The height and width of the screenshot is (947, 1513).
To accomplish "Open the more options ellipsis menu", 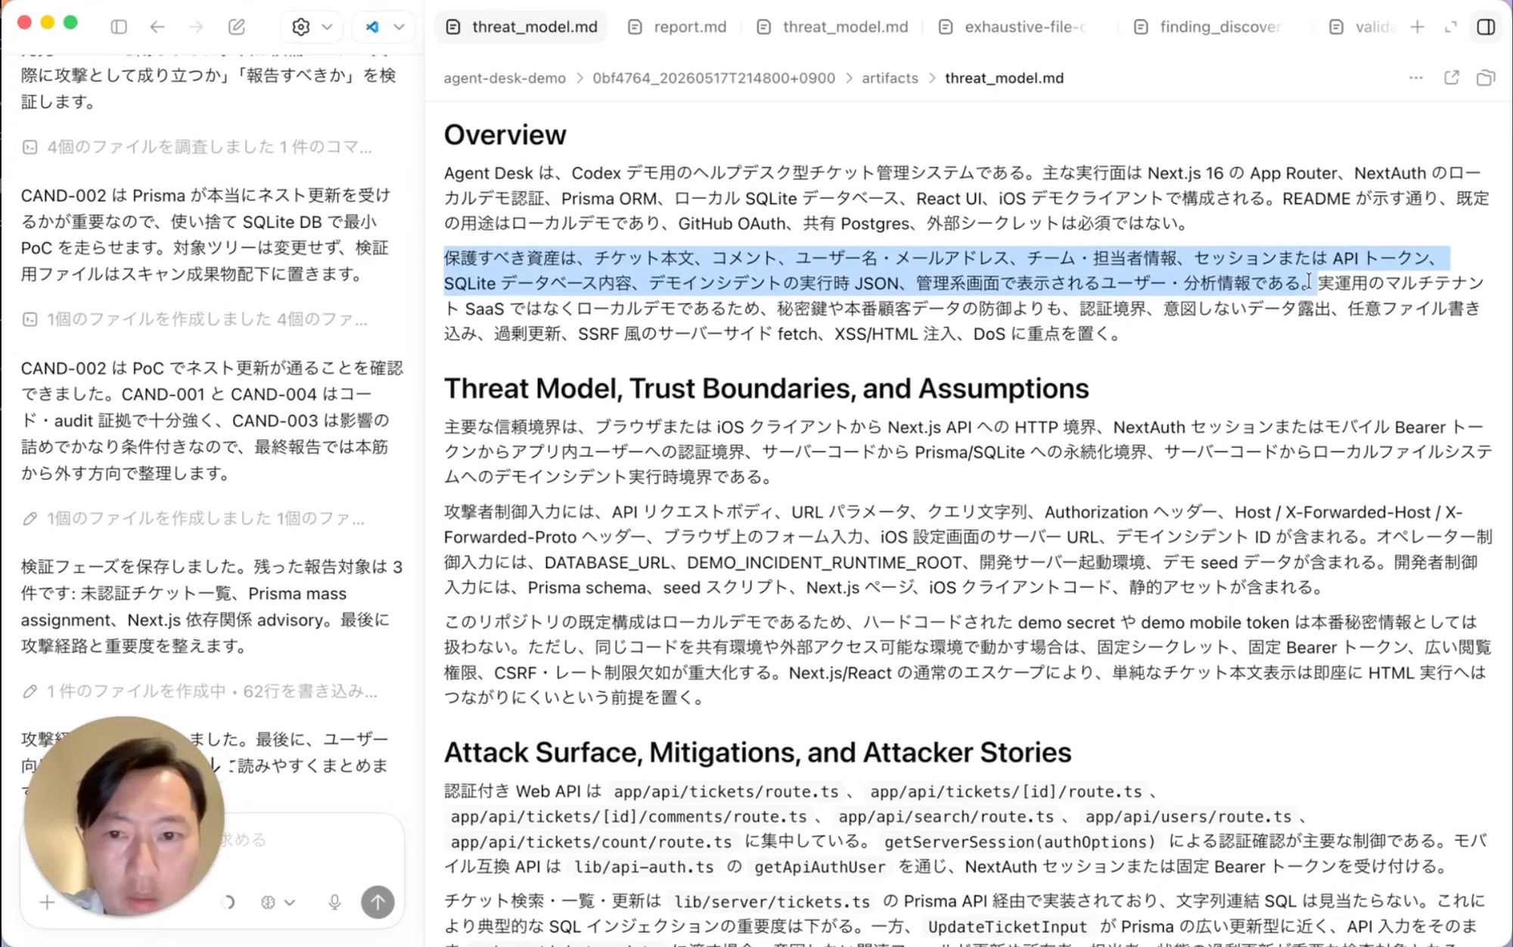I will pos(1416,78).
